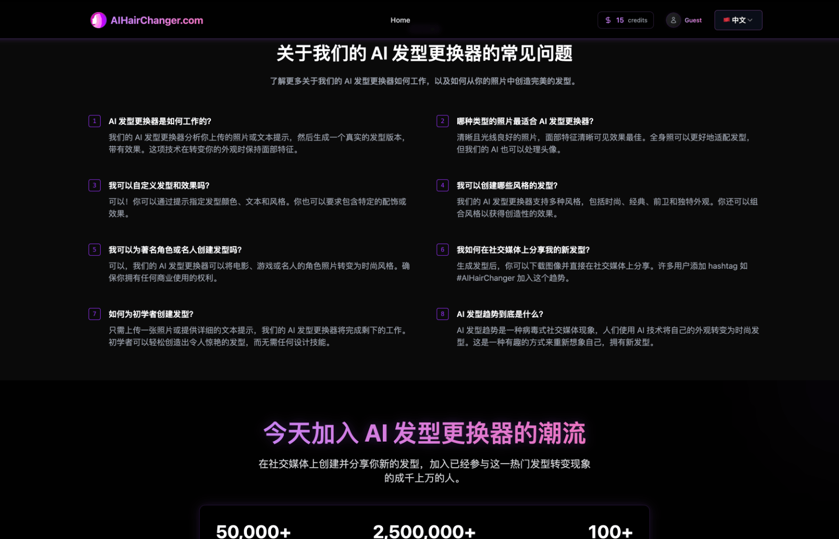This screenshot has height=539, width=839.
Task: Select question 'AI 发型趋势到底是什么?'
Action: (x=500, y=314)
